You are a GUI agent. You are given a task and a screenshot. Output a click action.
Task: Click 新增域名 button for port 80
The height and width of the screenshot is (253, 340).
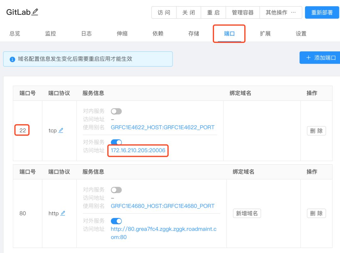tap(247, 213)
